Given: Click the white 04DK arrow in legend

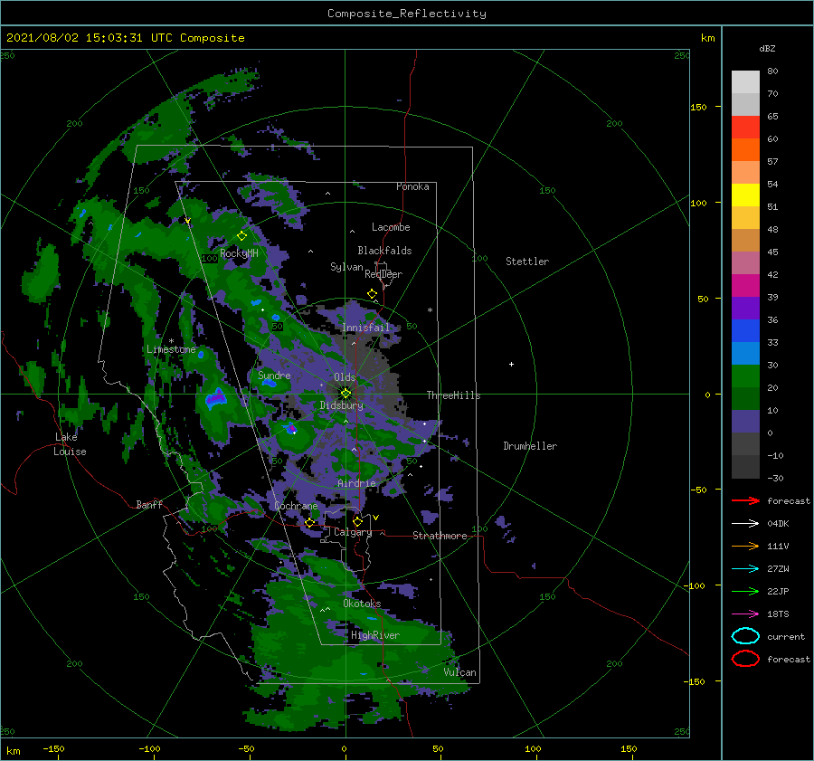Looking at the screenshot, I should pos(745,524).
